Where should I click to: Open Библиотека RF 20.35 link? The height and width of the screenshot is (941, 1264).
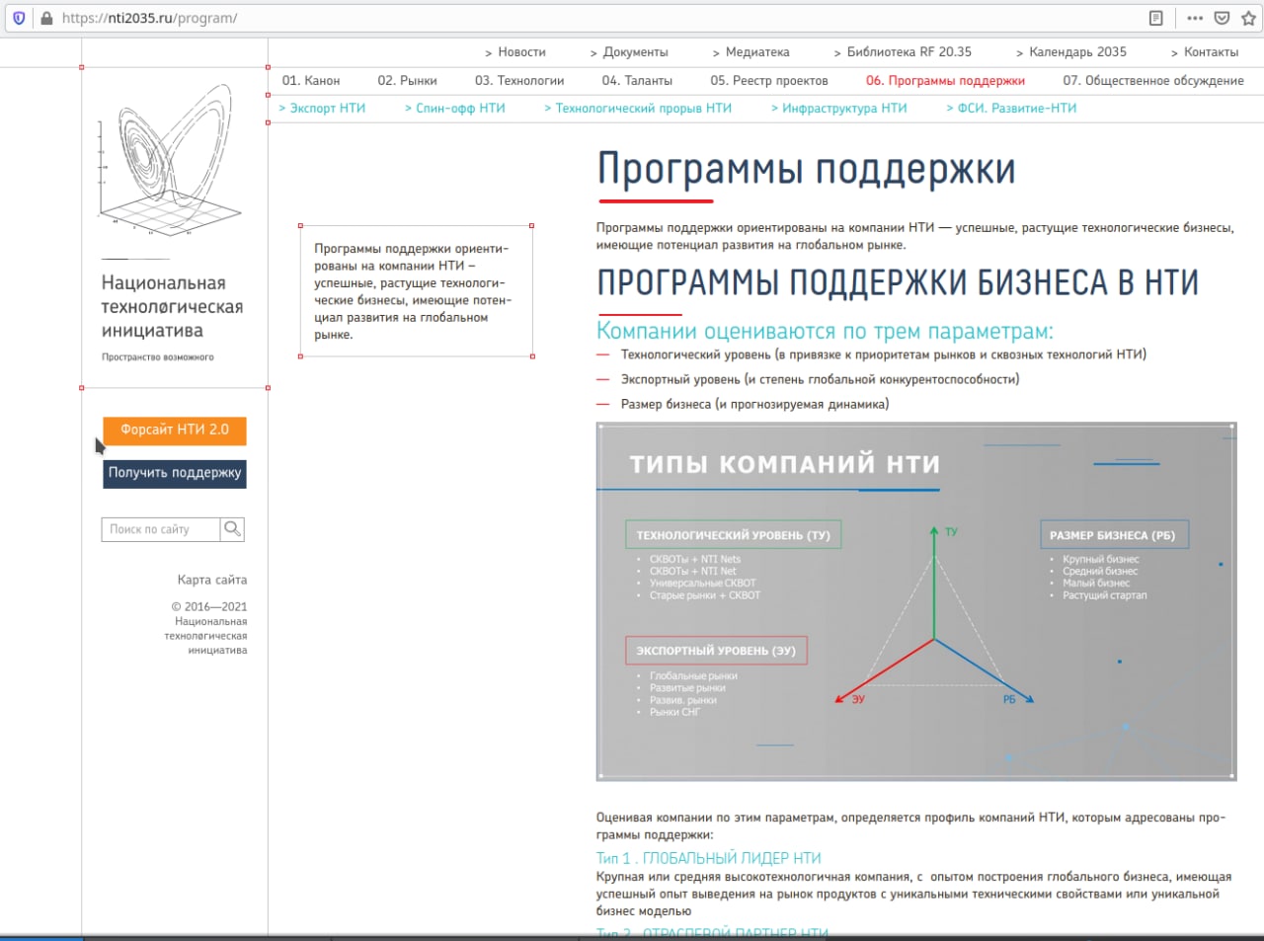point(908,52)
